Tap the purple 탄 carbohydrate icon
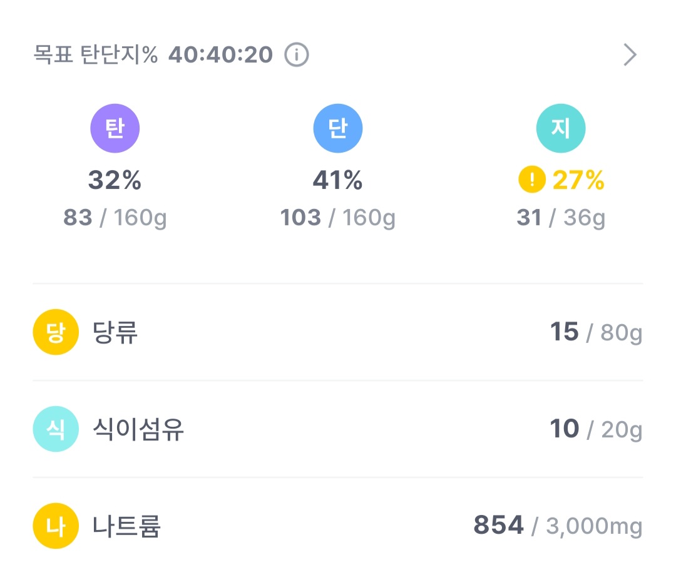This screenshot has height=572, width=676. pos(115,129)
